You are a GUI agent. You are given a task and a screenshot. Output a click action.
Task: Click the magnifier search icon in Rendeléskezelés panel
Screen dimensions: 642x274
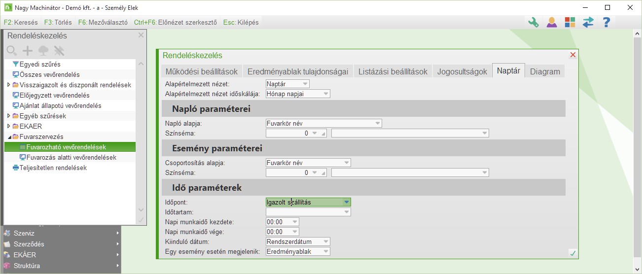12,50
